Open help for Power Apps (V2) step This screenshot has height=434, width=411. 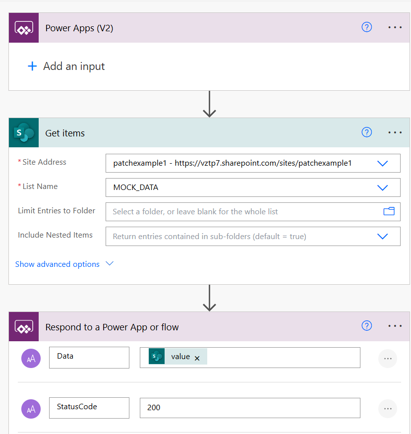click(x=367, y=27)
